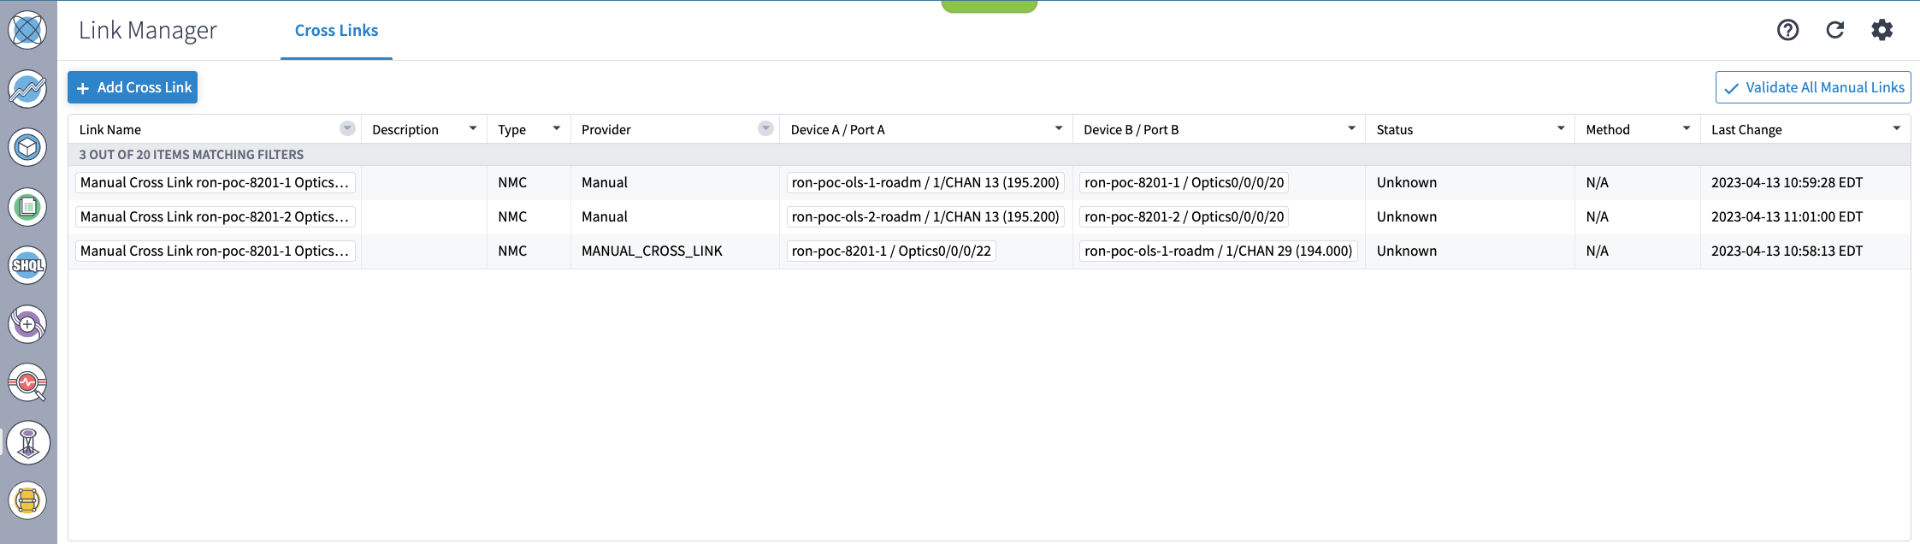Open the Description column dropdown
Screen dimensions: 1920x544
pos(473,128)
